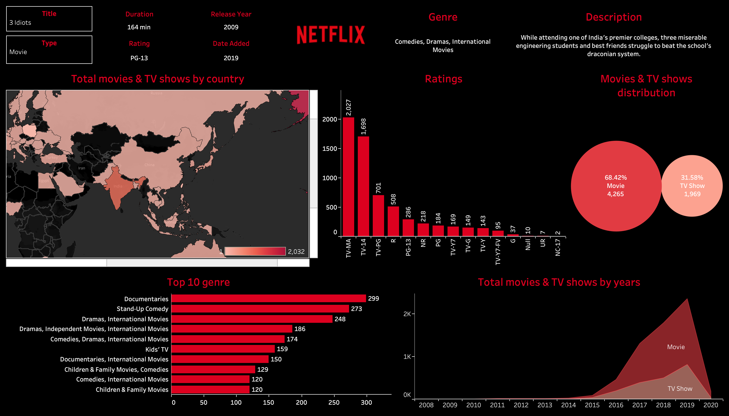Click the 2015 label on years axis
Viewport: 729px width, 416px height.
click(592, 405)
